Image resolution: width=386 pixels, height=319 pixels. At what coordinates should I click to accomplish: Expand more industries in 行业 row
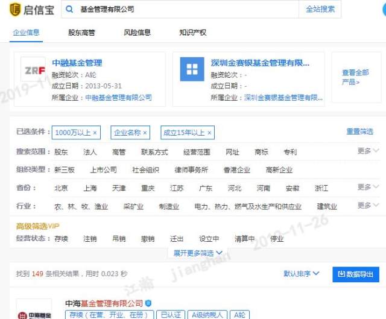pos(368,205)
